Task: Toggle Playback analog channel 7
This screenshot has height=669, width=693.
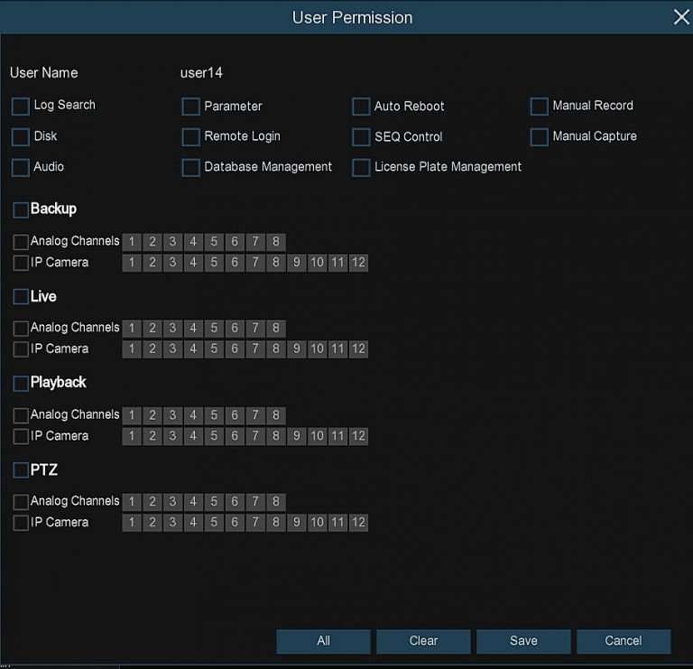Action: click(255, 415)
